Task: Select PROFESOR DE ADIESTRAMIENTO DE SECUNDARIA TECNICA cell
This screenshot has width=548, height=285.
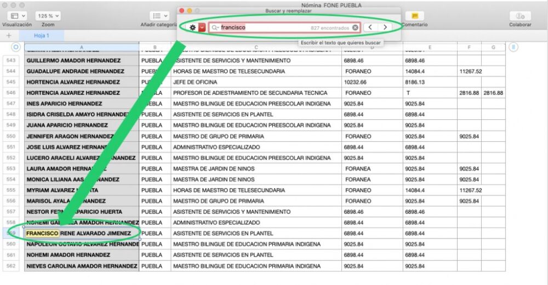Action: pos(256,93)
